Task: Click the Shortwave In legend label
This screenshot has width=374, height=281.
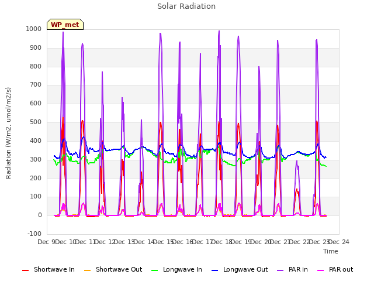Action: [54, 269]
